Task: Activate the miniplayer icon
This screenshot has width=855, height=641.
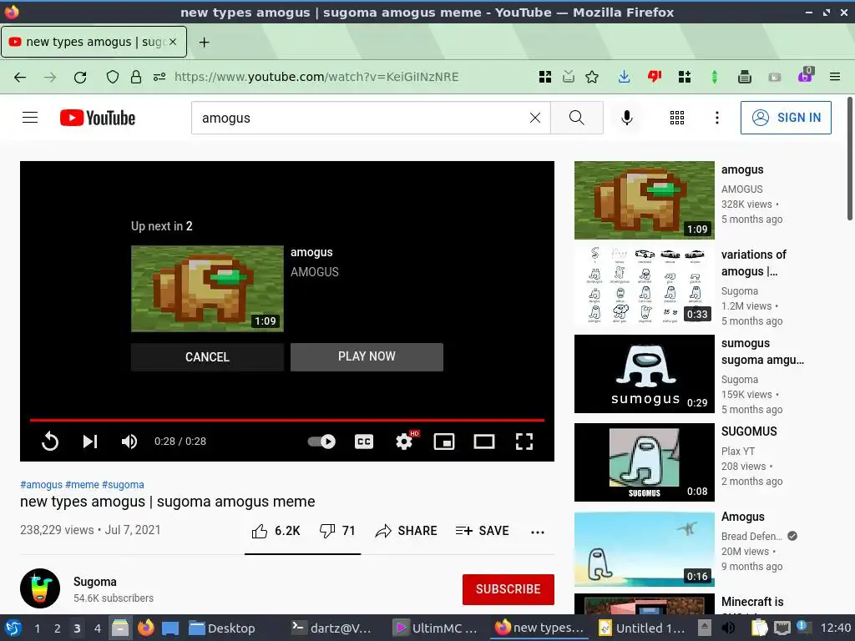Action: tap(444, 441)
